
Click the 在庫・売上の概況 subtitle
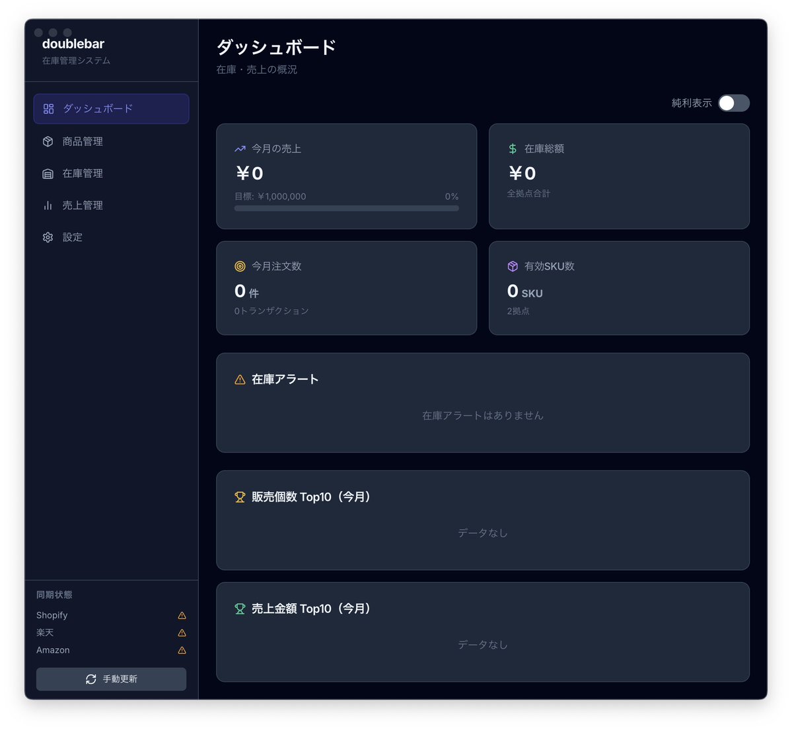pyautogui.click(x=256, y=70)
